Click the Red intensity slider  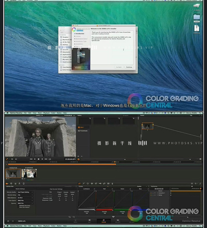[x=104, y=210]
